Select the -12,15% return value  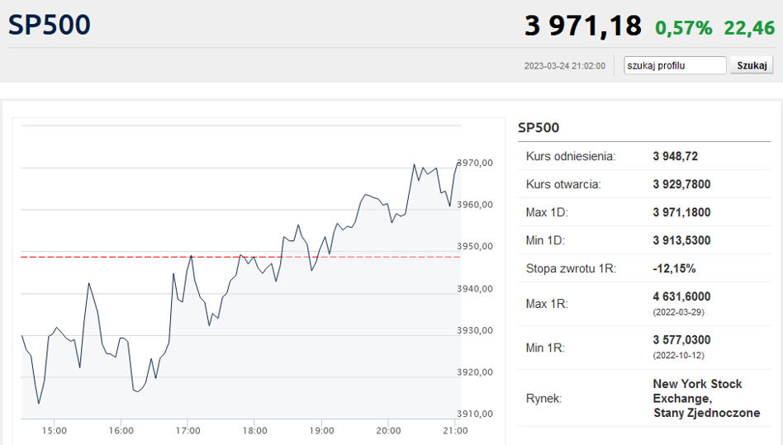point(674,268)
